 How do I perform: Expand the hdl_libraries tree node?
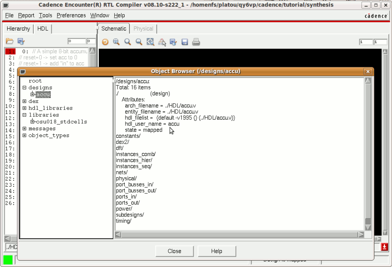coord(24,108)
